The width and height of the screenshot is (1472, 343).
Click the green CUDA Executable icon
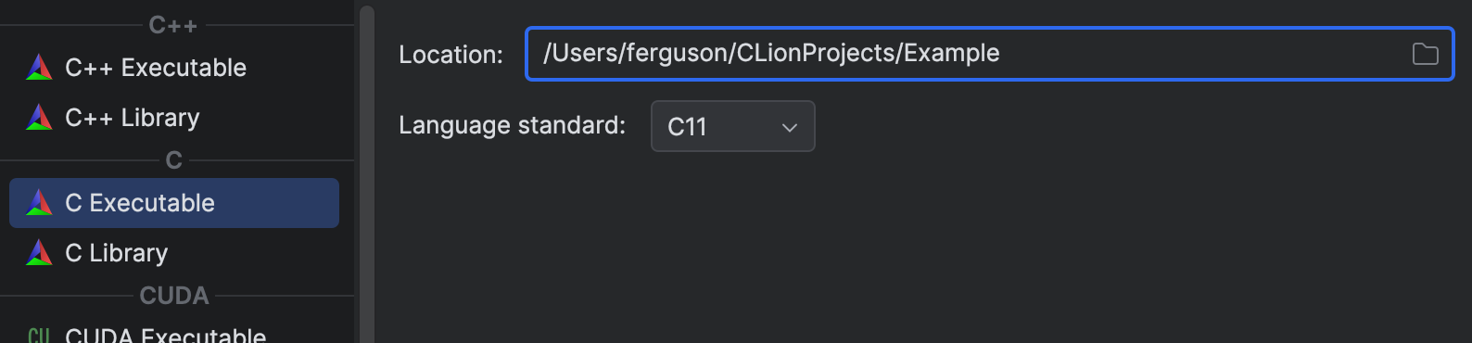[x=39, y=335]
